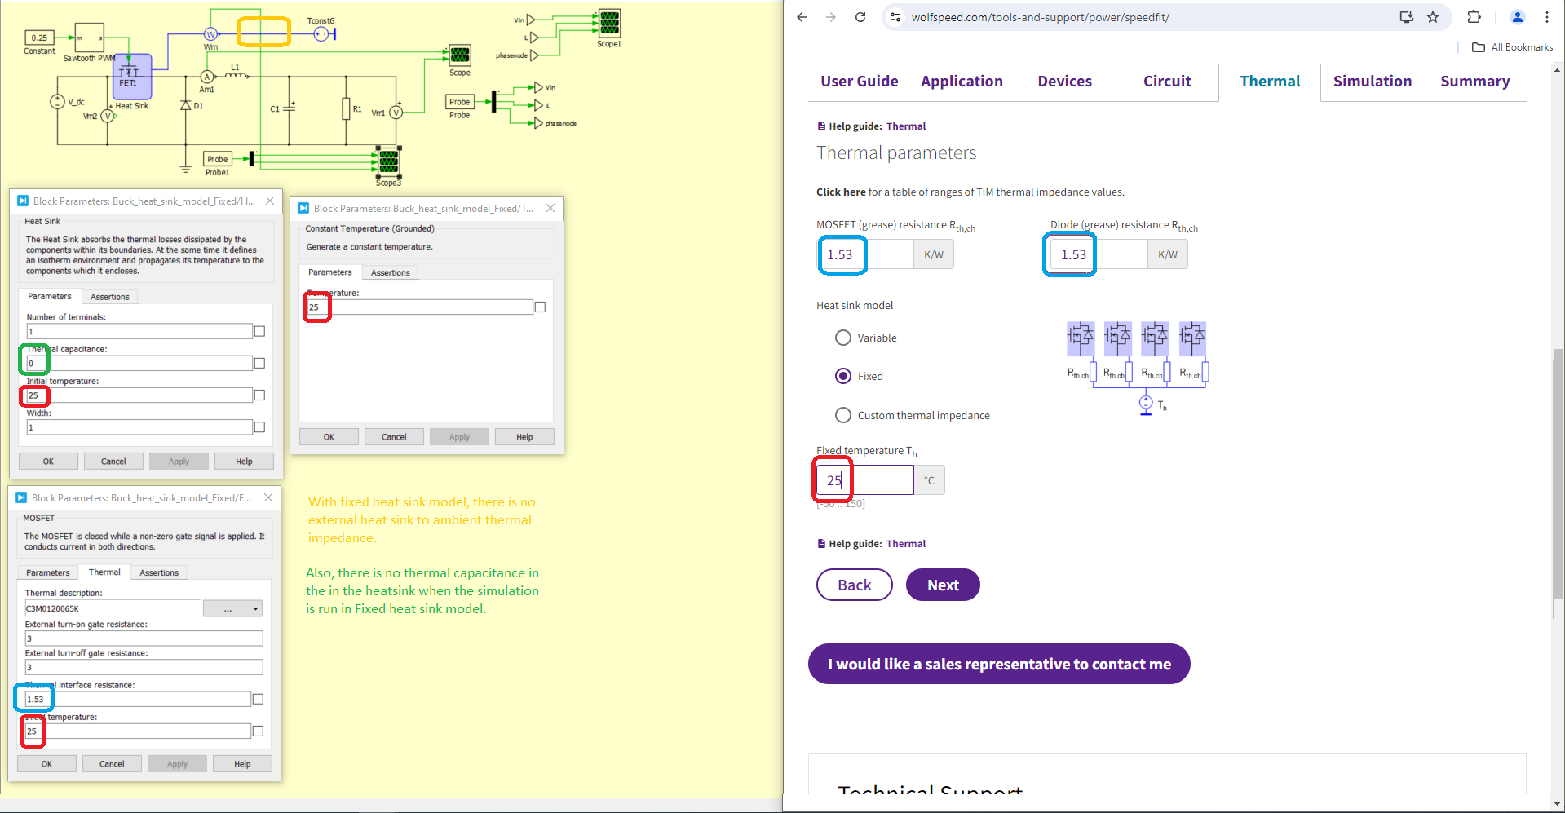The width and height of the screenshot is (1565, 813).
Task: Toggle checkbox beside Number of terminals
Action: click(x=259, y=331)
